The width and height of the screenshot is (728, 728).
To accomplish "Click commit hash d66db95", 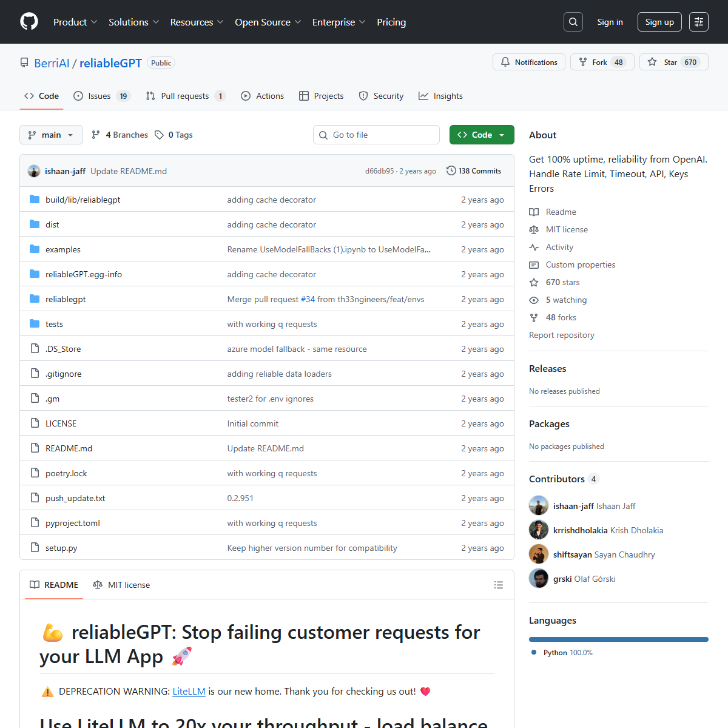I will click(x=379, y=171).
